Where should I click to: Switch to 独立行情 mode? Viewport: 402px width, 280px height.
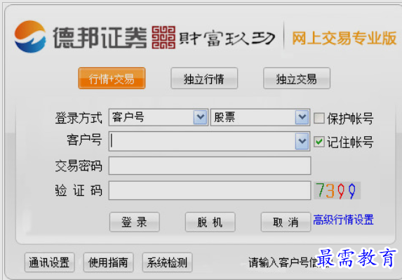pyautogui.click(x=204, y=79)
